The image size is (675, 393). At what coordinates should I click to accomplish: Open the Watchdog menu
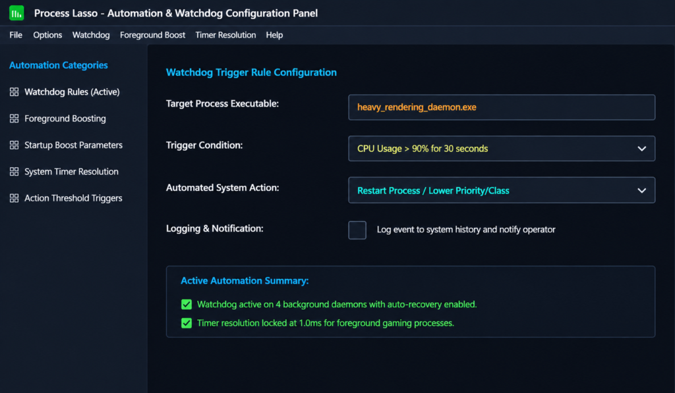(x=91, y=35)
